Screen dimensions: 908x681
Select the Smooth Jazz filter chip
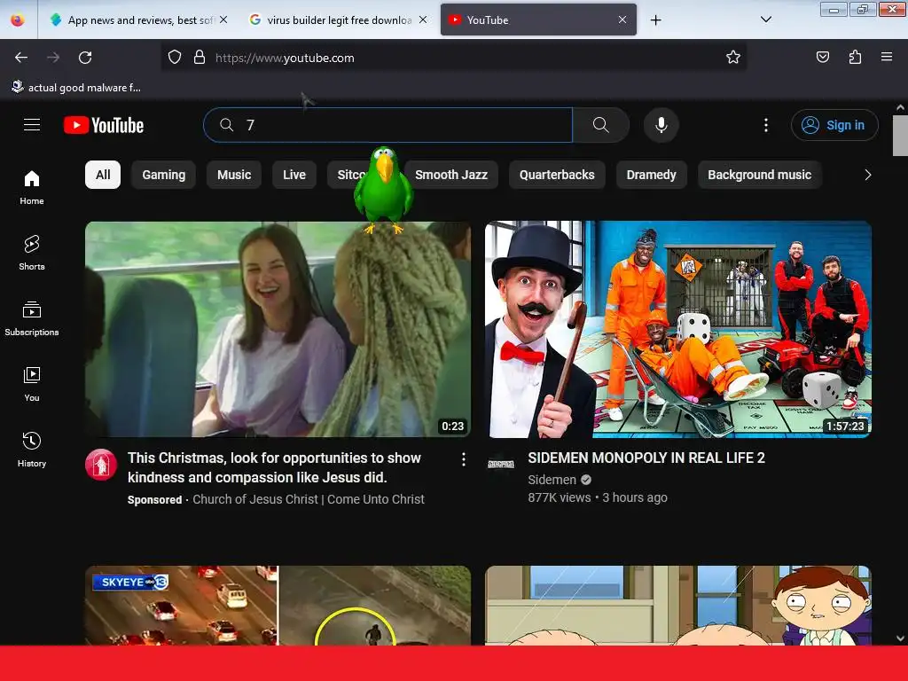click(x=451, y=175)
